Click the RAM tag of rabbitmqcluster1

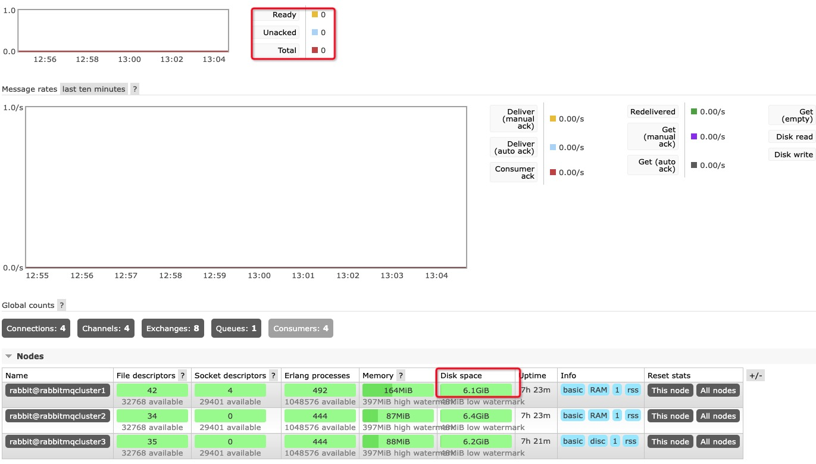click(x=598, y=390)
